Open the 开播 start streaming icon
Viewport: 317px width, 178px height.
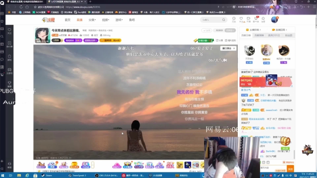pyautogui.click(x=248, y=19)
